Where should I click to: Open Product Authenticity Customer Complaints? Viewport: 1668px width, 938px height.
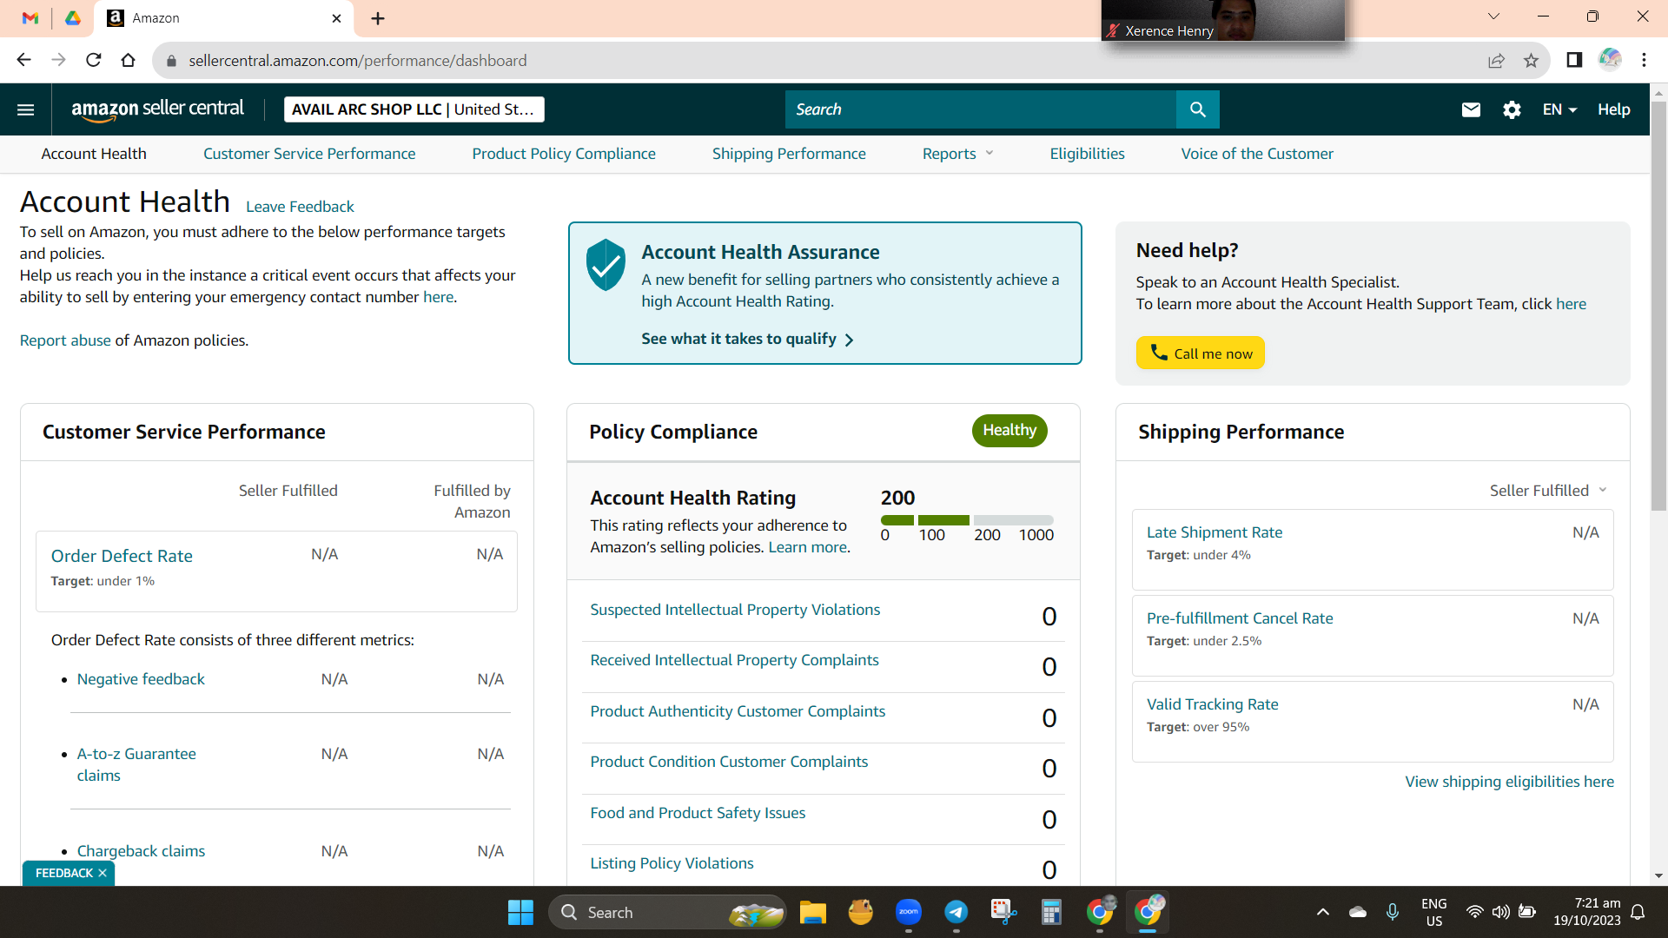point(738,711)
